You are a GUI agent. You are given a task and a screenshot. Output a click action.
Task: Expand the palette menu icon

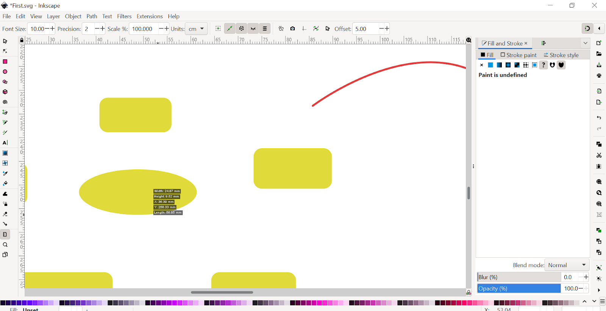pyautogui.click(x=602, y=302)
